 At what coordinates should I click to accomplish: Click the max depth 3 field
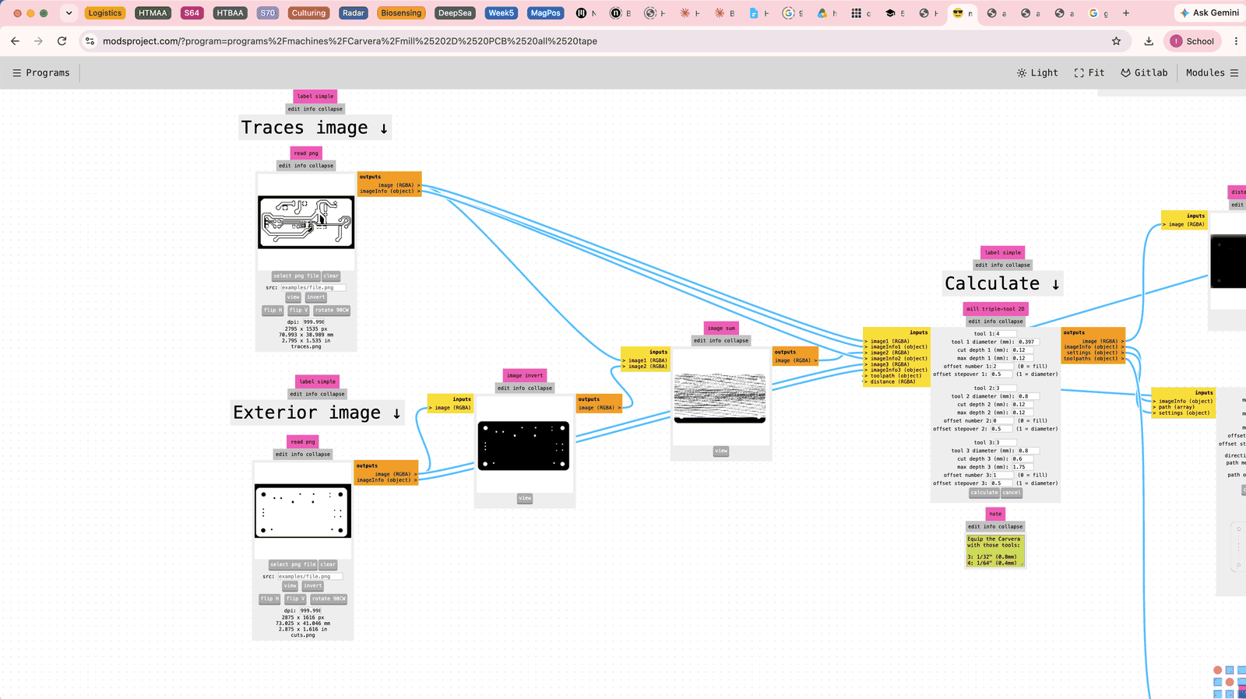(x=1022, y=467)
